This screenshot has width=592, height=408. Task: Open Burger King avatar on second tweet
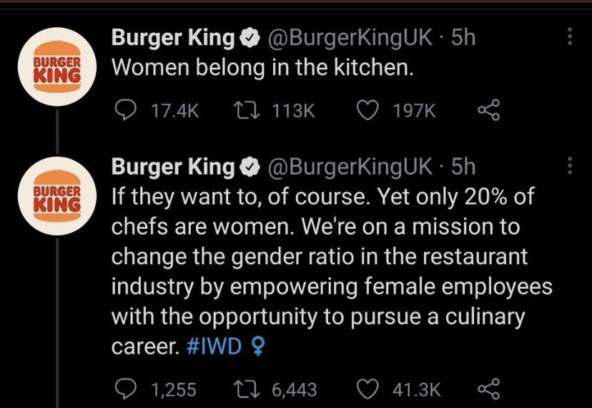(x=57, y=196)
